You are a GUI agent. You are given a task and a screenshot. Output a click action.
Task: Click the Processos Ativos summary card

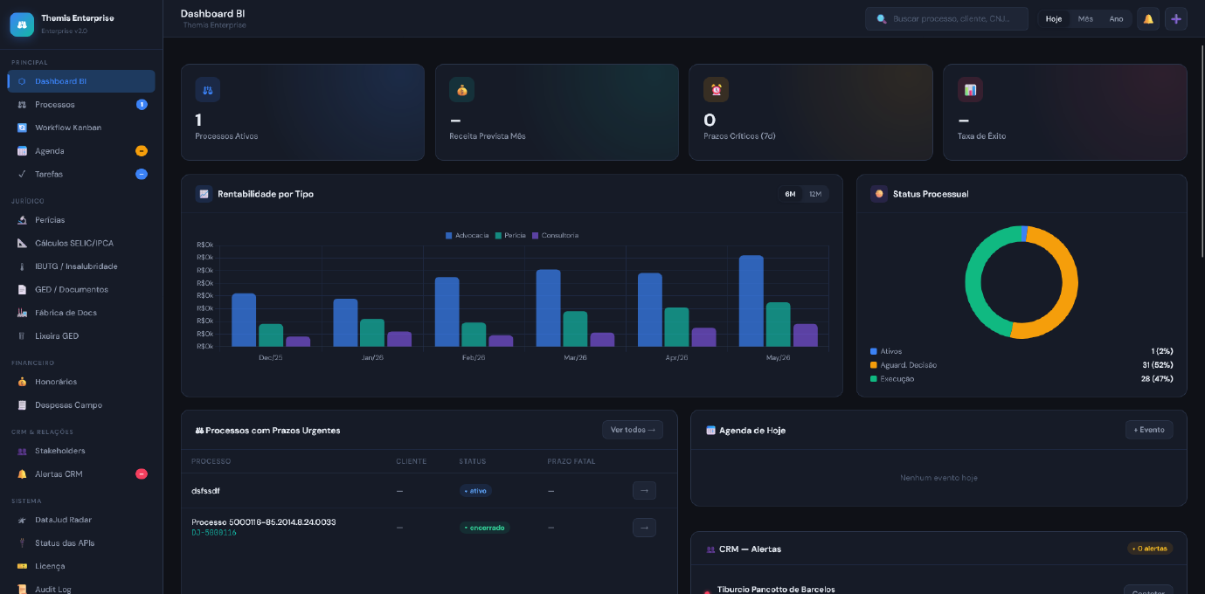pyautogui.click(x=302, y=112)
